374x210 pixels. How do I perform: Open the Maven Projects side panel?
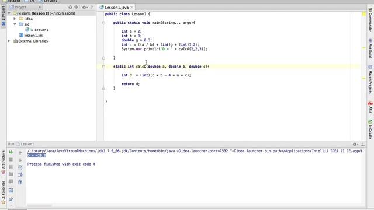coord(370,79)
